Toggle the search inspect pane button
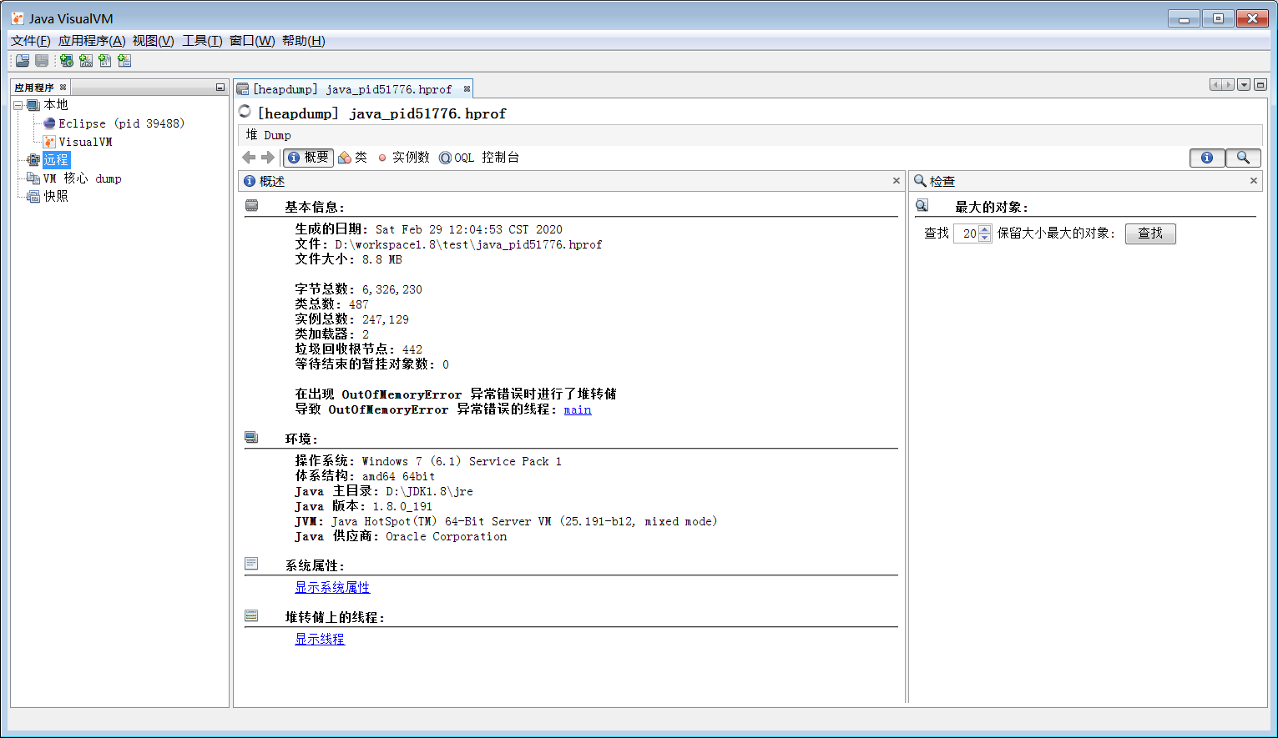This screenshot has height=738, width=1278. click(x=1243, y=158)
